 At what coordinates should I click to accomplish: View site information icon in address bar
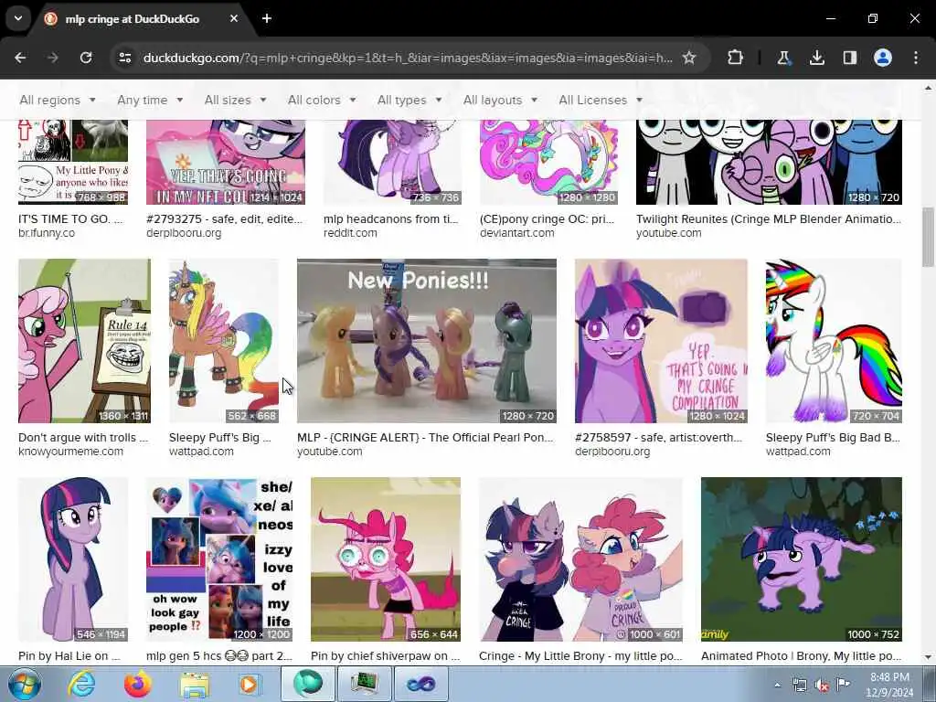124,58
